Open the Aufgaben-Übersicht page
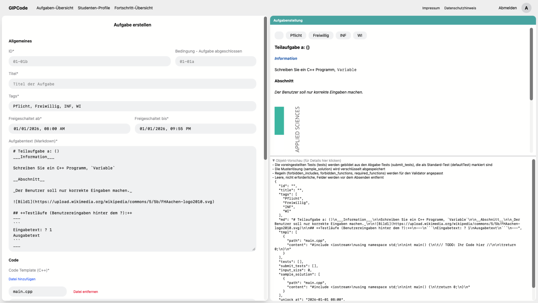This screenshot has height=303, width=538. [55, 8]
